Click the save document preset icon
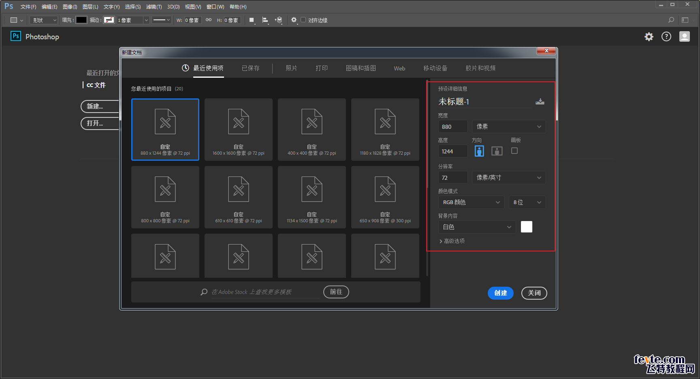The image size is (700, 379). 540,102
